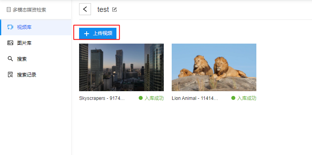
Task: Click the Lion Animal video file name
Action: tap(195, 98)
